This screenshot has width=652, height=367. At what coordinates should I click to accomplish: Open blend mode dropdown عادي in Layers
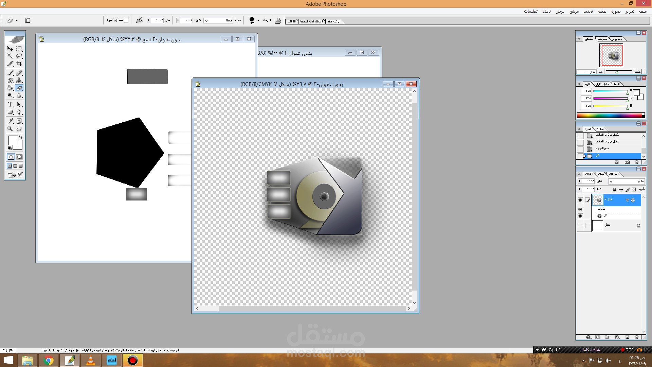[x=627, y=181]
